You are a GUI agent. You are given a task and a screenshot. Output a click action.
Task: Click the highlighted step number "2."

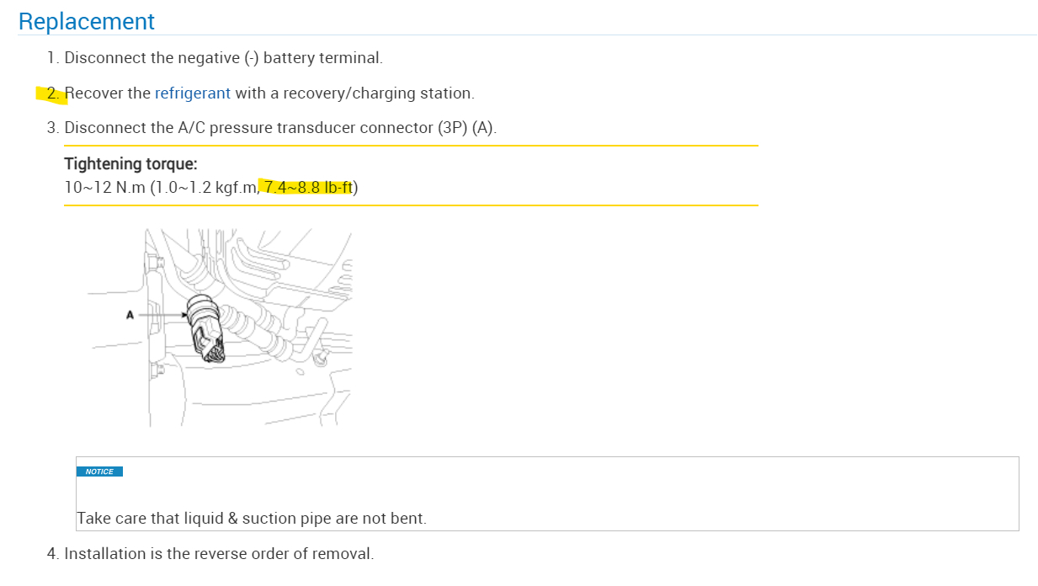pos(53,93)
